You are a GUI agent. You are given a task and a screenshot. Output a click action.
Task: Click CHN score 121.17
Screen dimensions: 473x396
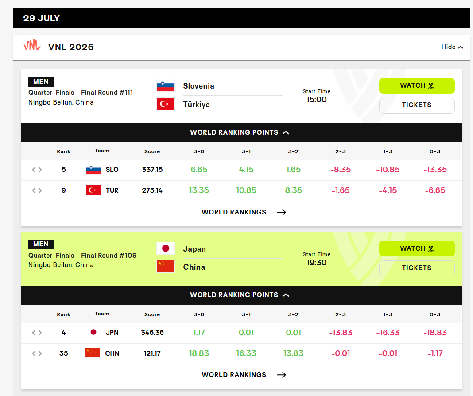pyautogui.click(x=152, y=353)
